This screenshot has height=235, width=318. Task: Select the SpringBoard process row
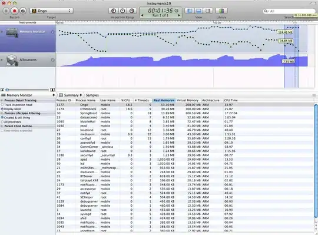pos(185,113)
